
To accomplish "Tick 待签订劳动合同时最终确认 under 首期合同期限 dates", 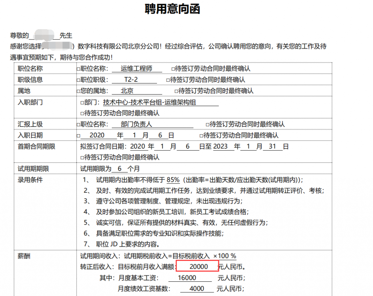I will (x=82, y=158).
